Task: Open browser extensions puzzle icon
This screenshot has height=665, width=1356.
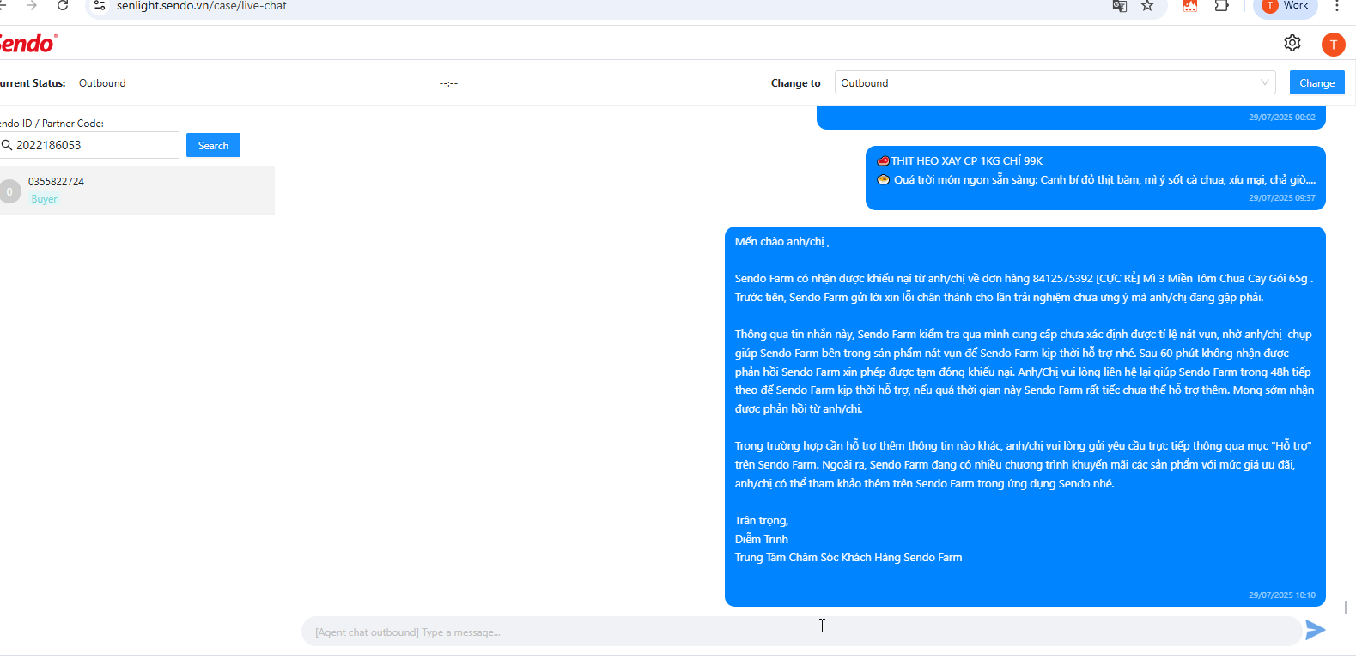Action: (x=1221, y=6)
